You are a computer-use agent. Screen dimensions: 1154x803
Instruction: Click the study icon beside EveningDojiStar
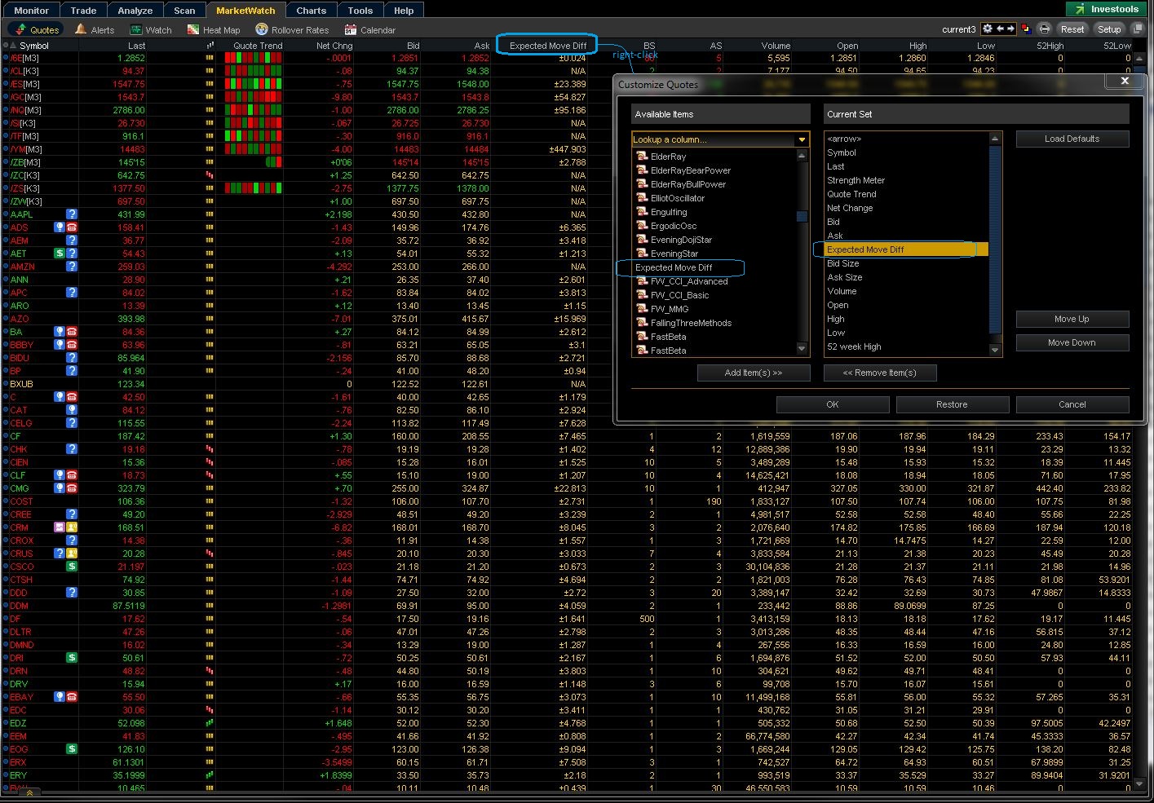(x=642, y=240)
